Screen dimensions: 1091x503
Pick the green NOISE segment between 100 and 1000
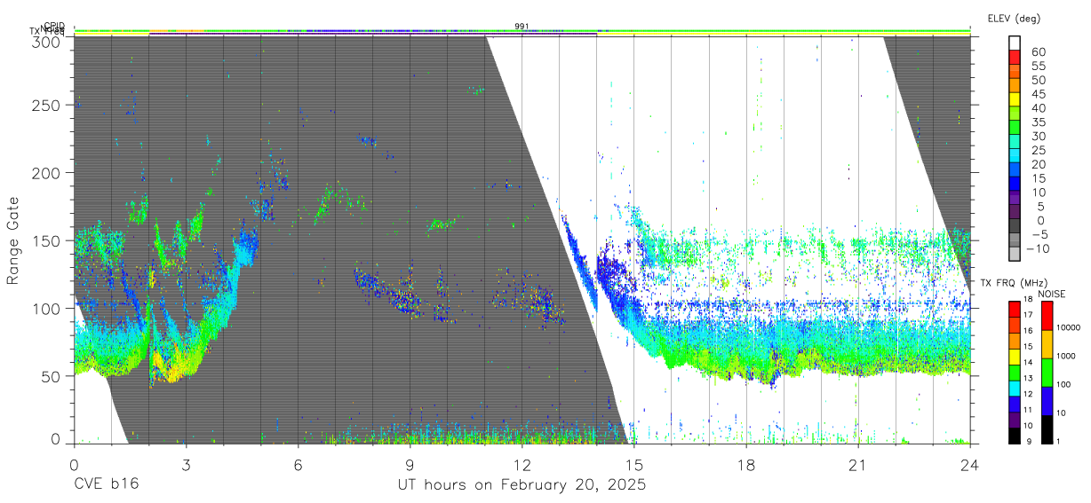tap(1046, 372)
